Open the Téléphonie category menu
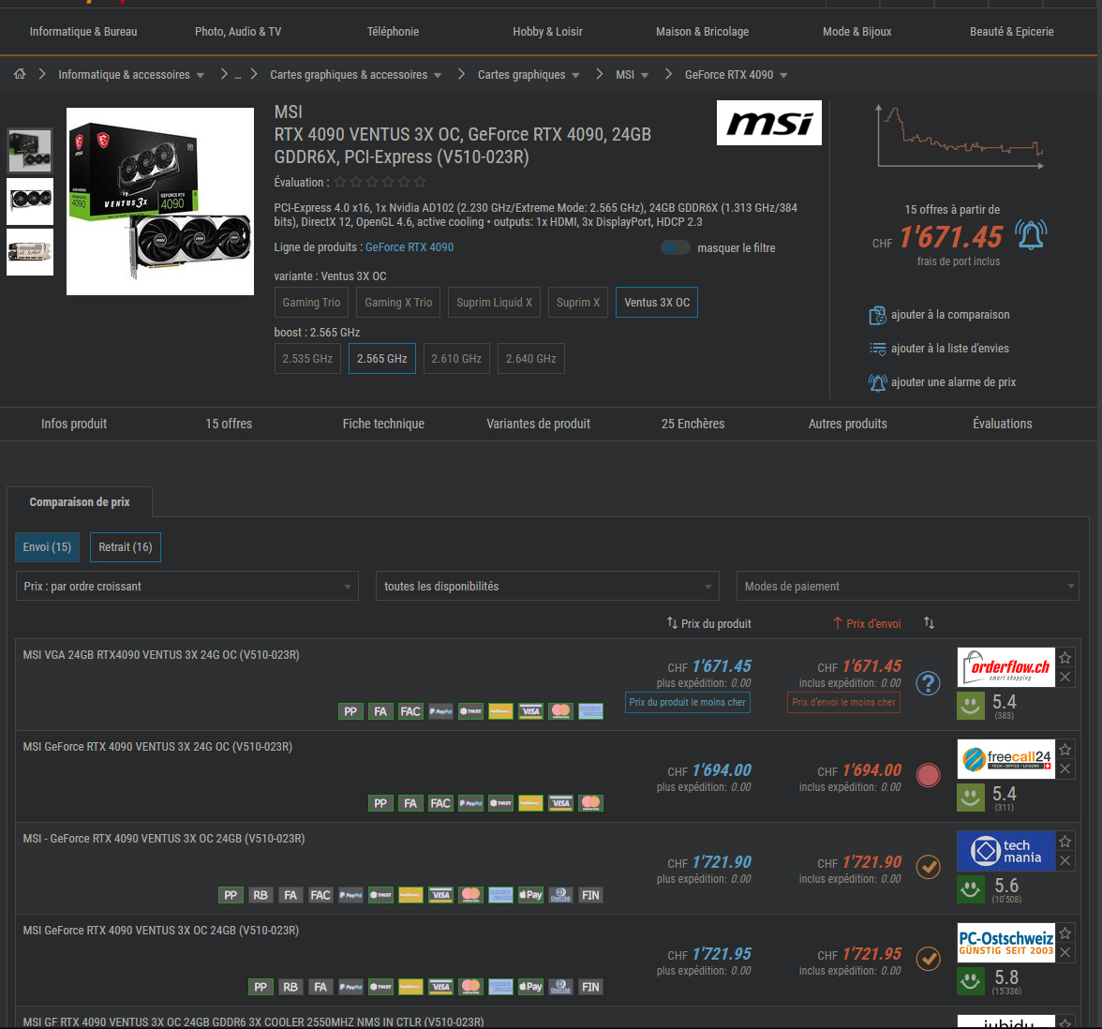The width and height of the screenshot is (1102, 1029). [x=393, y=32]
